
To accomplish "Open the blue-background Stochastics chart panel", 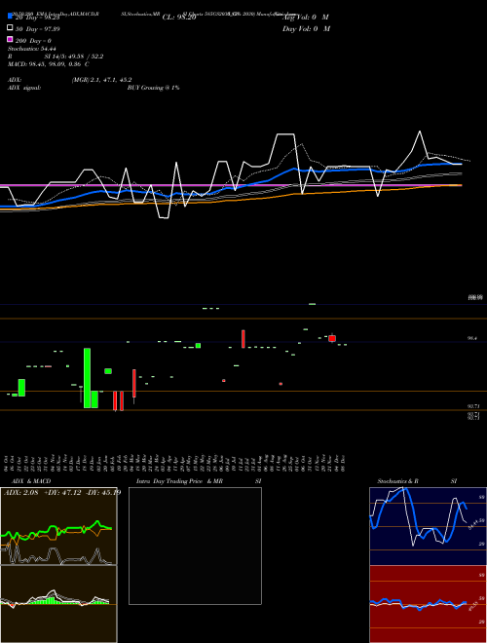I will pyautogui.click(x=428, y=526).
